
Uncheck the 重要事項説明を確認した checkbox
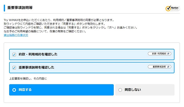point(14,68)
